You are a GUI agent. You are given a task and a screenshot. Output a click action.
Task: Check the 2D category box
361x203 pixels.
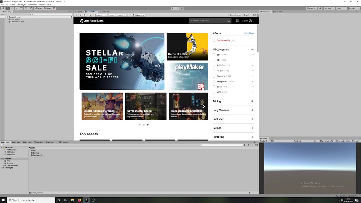pyautogui.click(x=214, y=60)
